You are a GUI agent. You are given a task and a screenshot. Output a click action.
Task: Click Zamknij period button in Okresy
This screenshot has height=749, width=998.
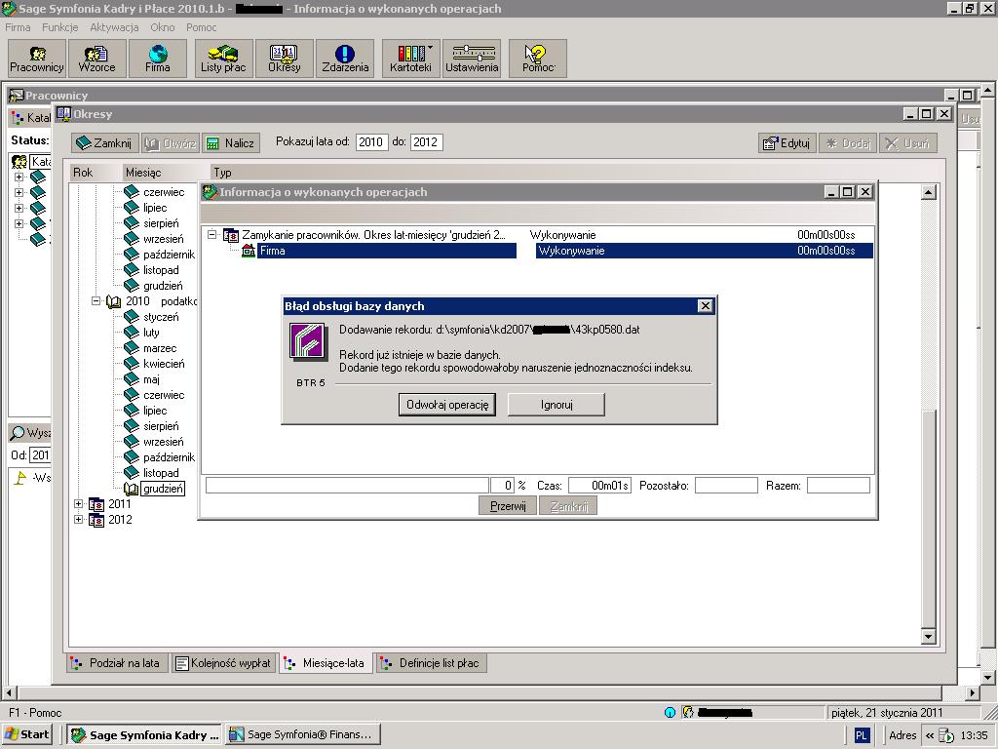click(x=104, y=143)
